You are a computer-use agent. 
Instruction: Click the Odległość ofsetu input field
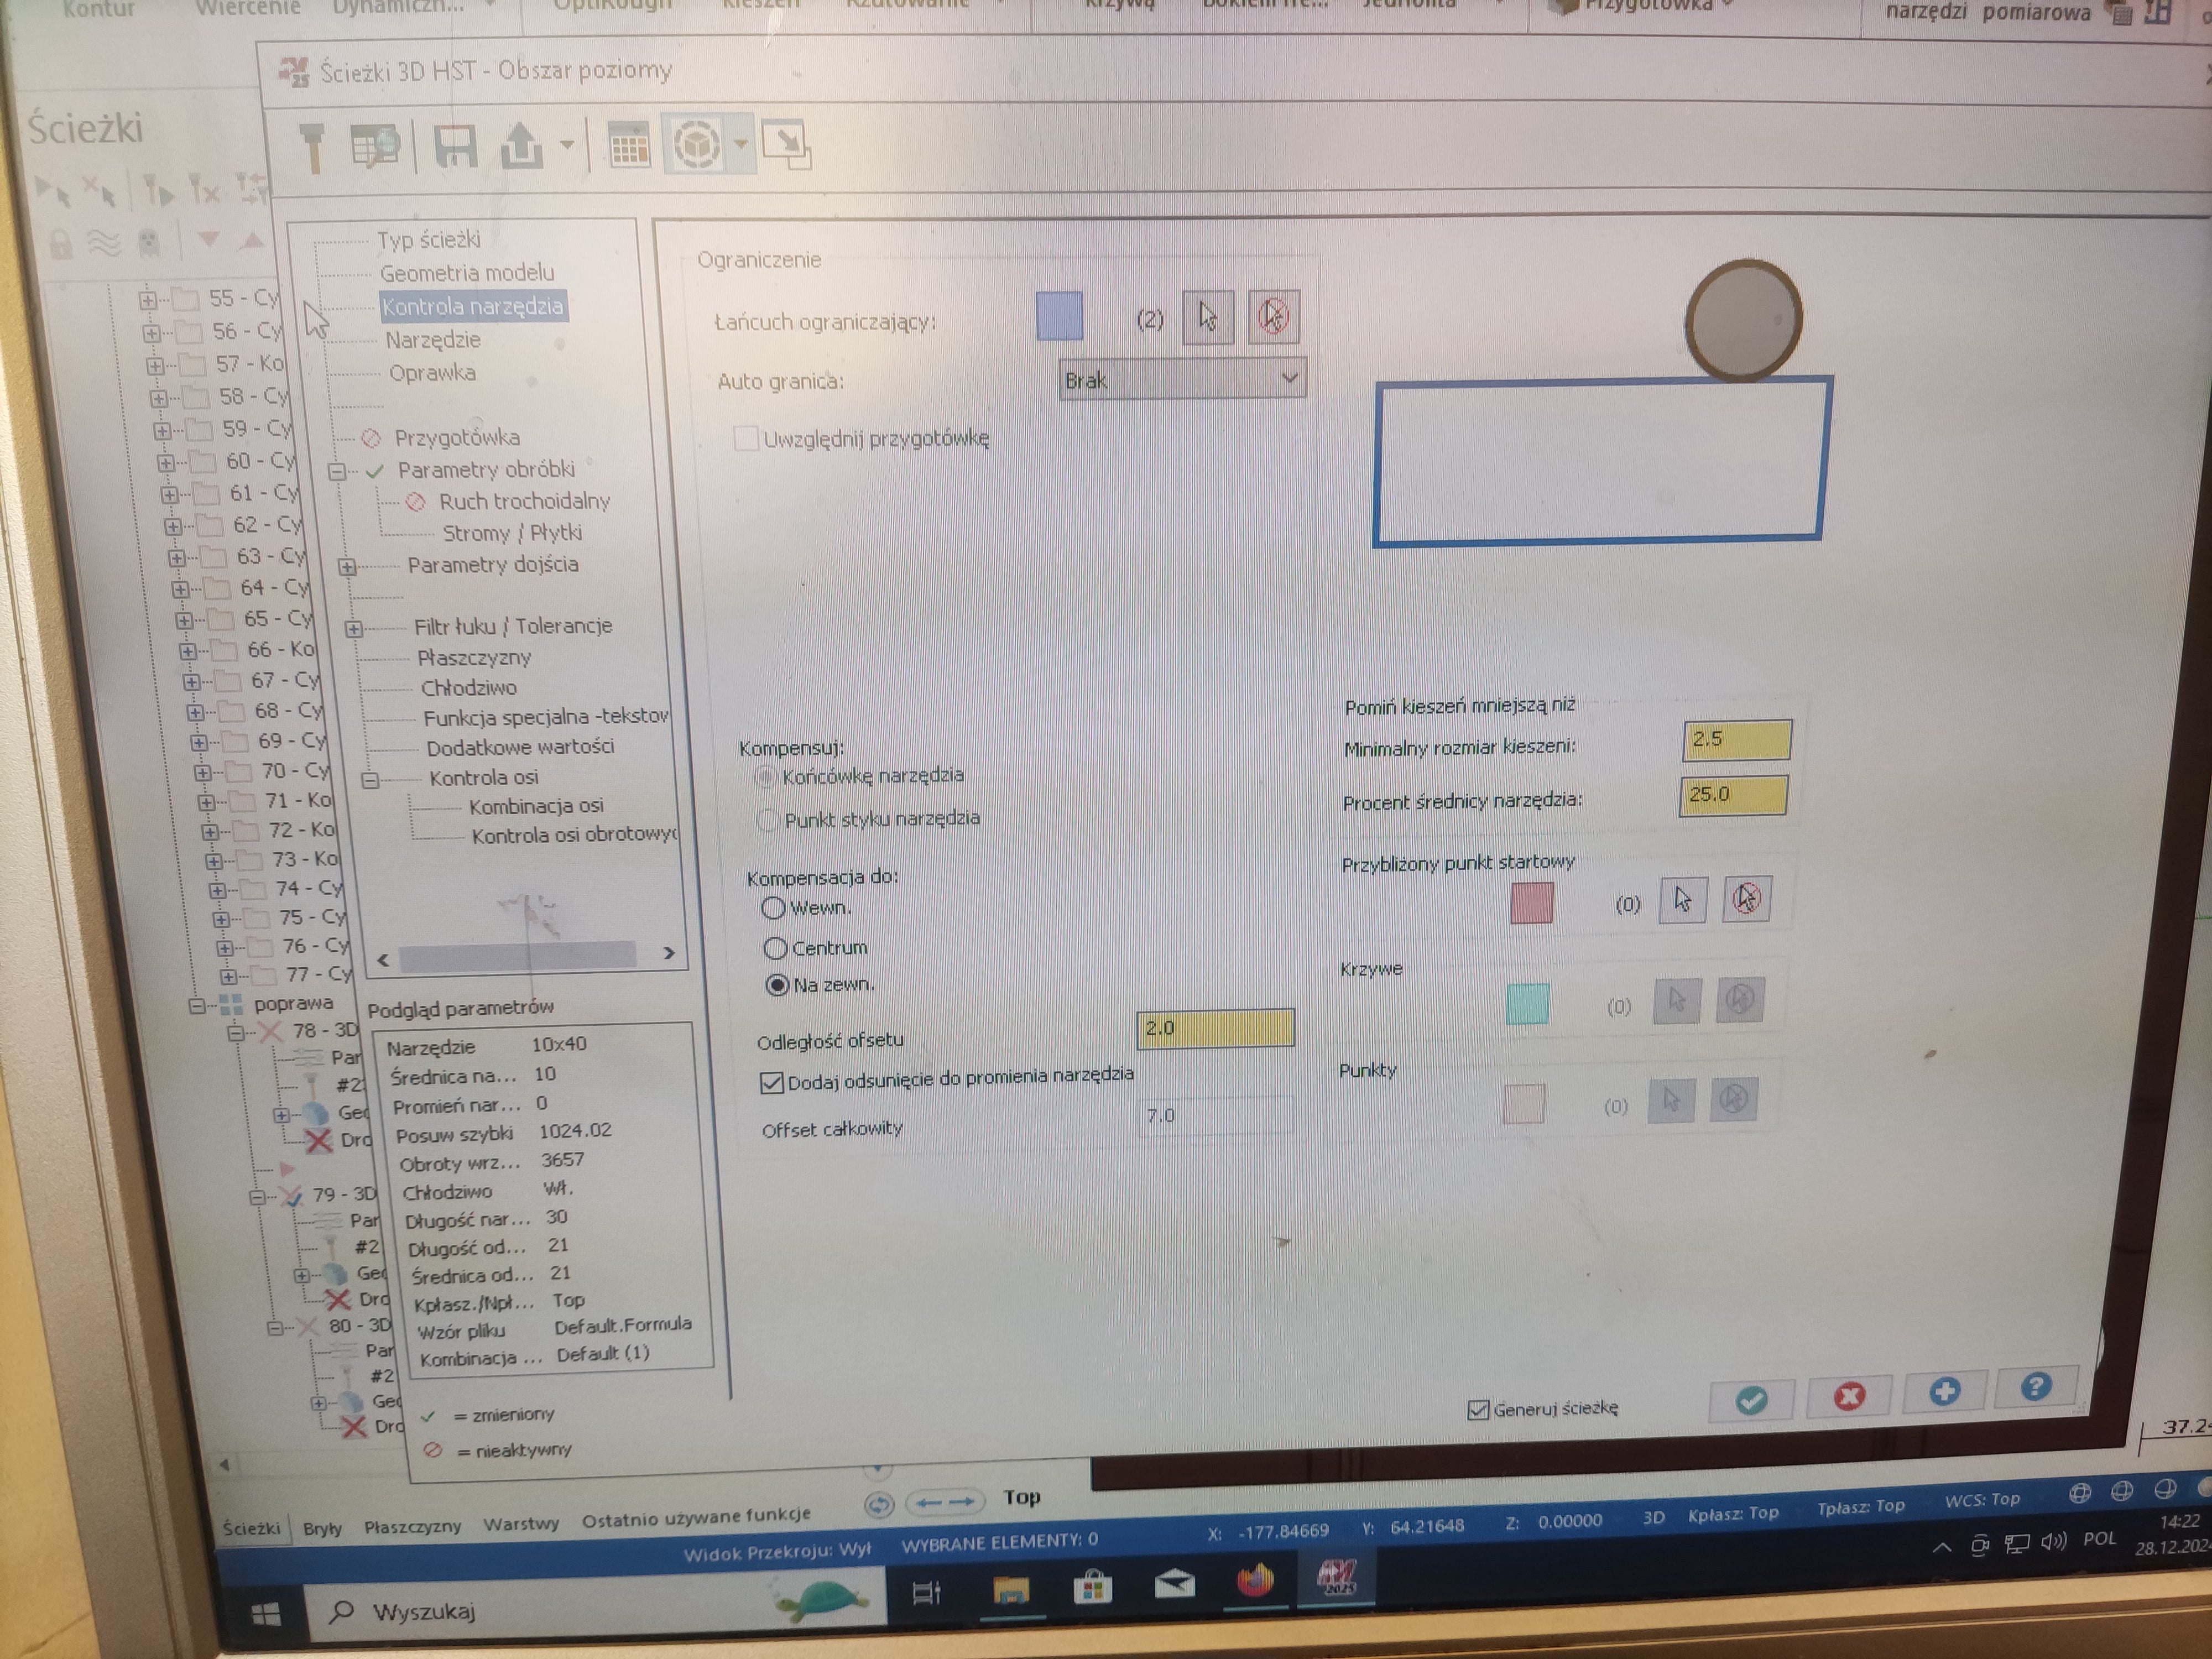pyautogui.click(x=1215, y=1028)
